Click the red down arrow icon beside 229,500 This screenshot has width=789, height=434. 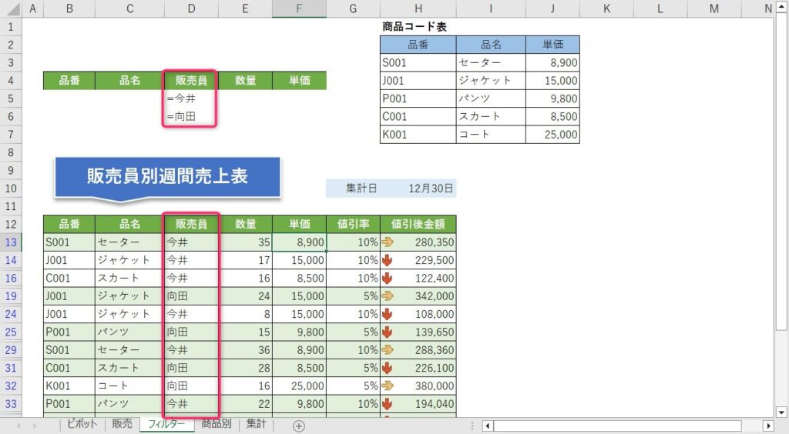coord(387,260)
